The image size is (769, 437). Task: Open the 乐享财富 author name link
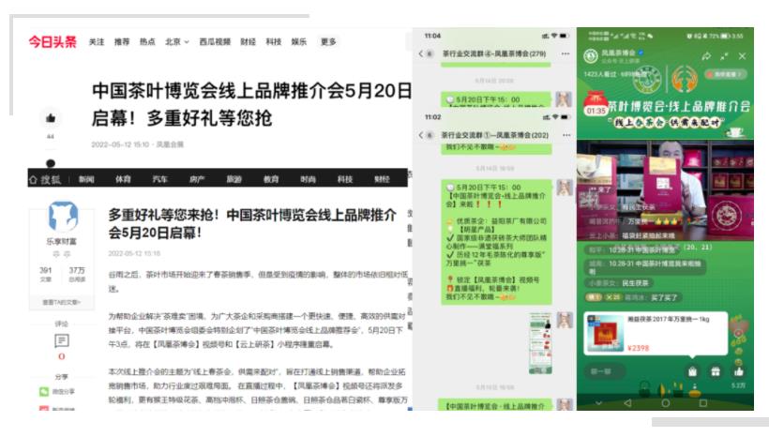point(62,241)
